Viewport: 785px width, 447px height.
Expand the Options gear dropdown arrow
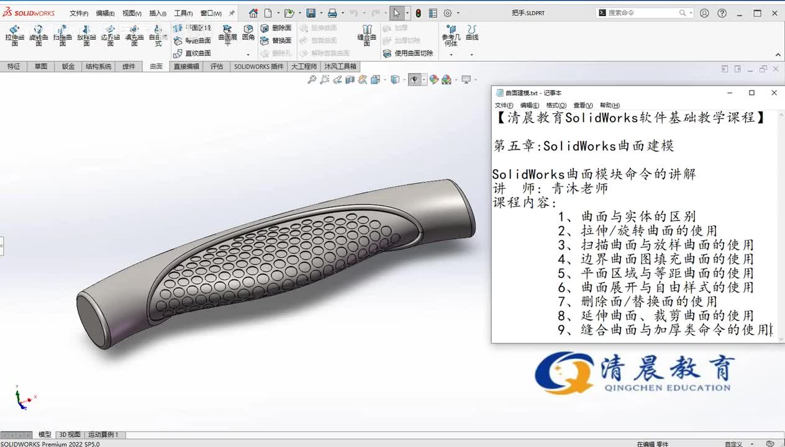pos(458,13)
